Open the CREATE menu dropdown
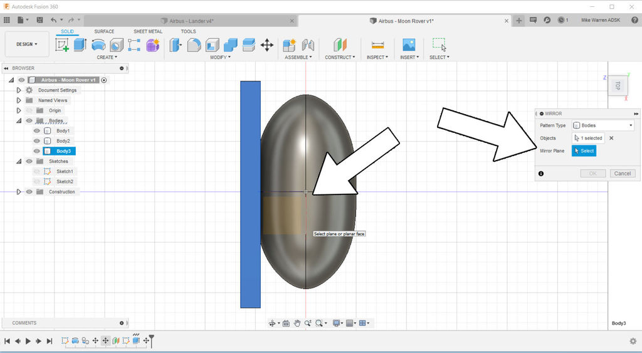 coord(107,57)
